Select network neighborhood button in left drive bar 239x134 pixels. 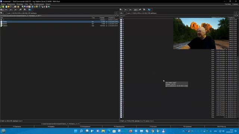click(30, 10)
